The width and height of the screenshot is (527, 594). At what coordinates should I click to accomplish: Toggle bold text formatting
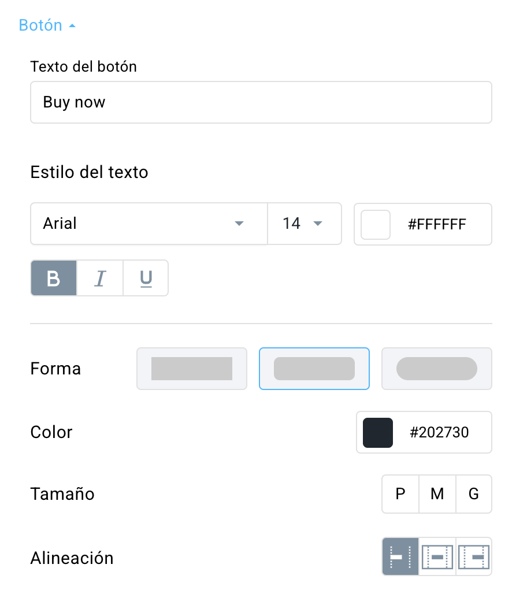coord(54,278)
